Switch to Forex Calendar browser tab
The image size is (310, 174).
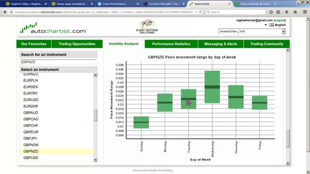tap(256, 4)
